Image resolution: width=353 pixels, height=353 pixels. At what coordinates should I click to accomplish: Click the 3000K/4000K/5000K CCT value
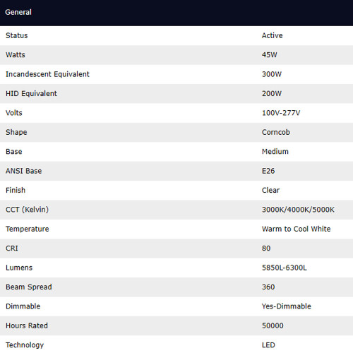coord(298,210)
